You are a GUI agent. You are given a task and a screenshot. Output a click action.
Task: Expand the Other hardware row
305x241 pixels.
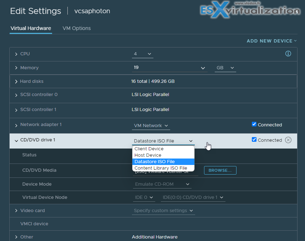point(16,237)
